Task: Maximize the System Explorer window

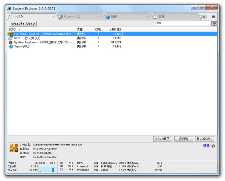Action: coord(202,7)
